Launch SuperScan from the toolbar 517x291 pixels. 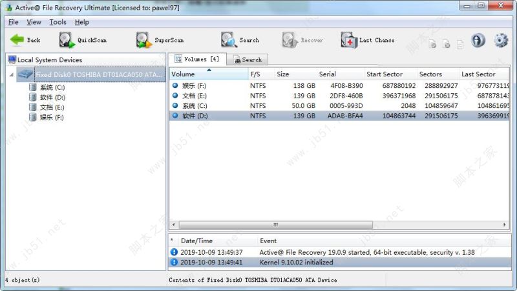coord(160,40)
